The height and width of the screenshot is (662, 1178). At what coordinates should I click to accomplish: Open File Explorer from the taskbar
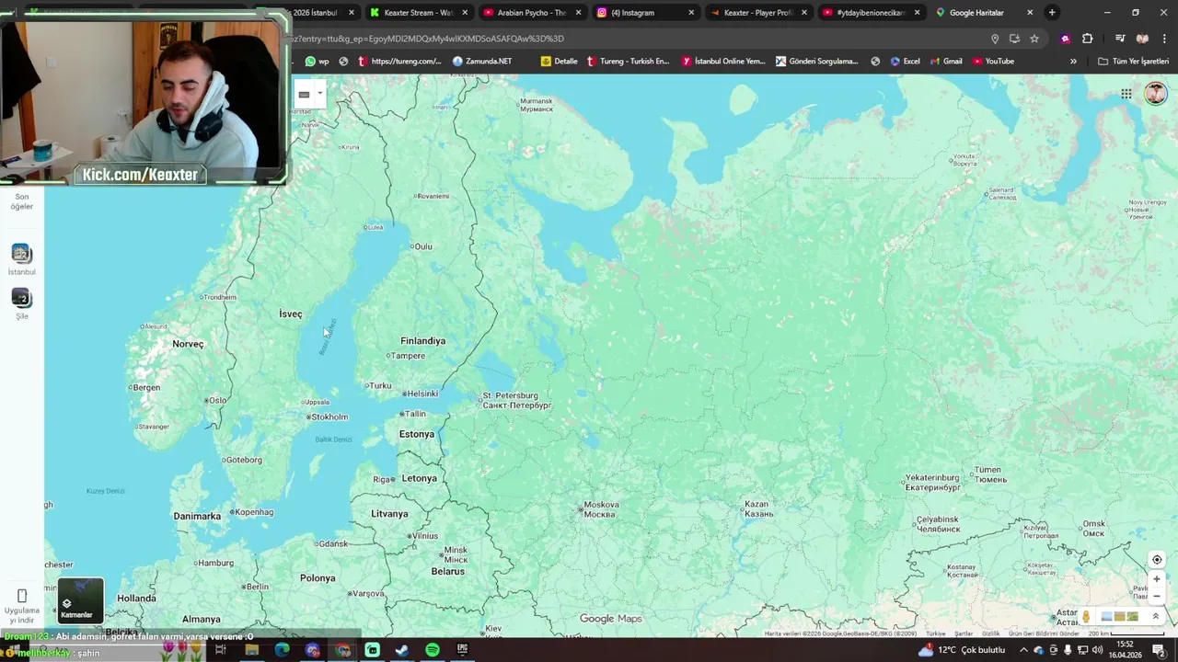point(251,650)
